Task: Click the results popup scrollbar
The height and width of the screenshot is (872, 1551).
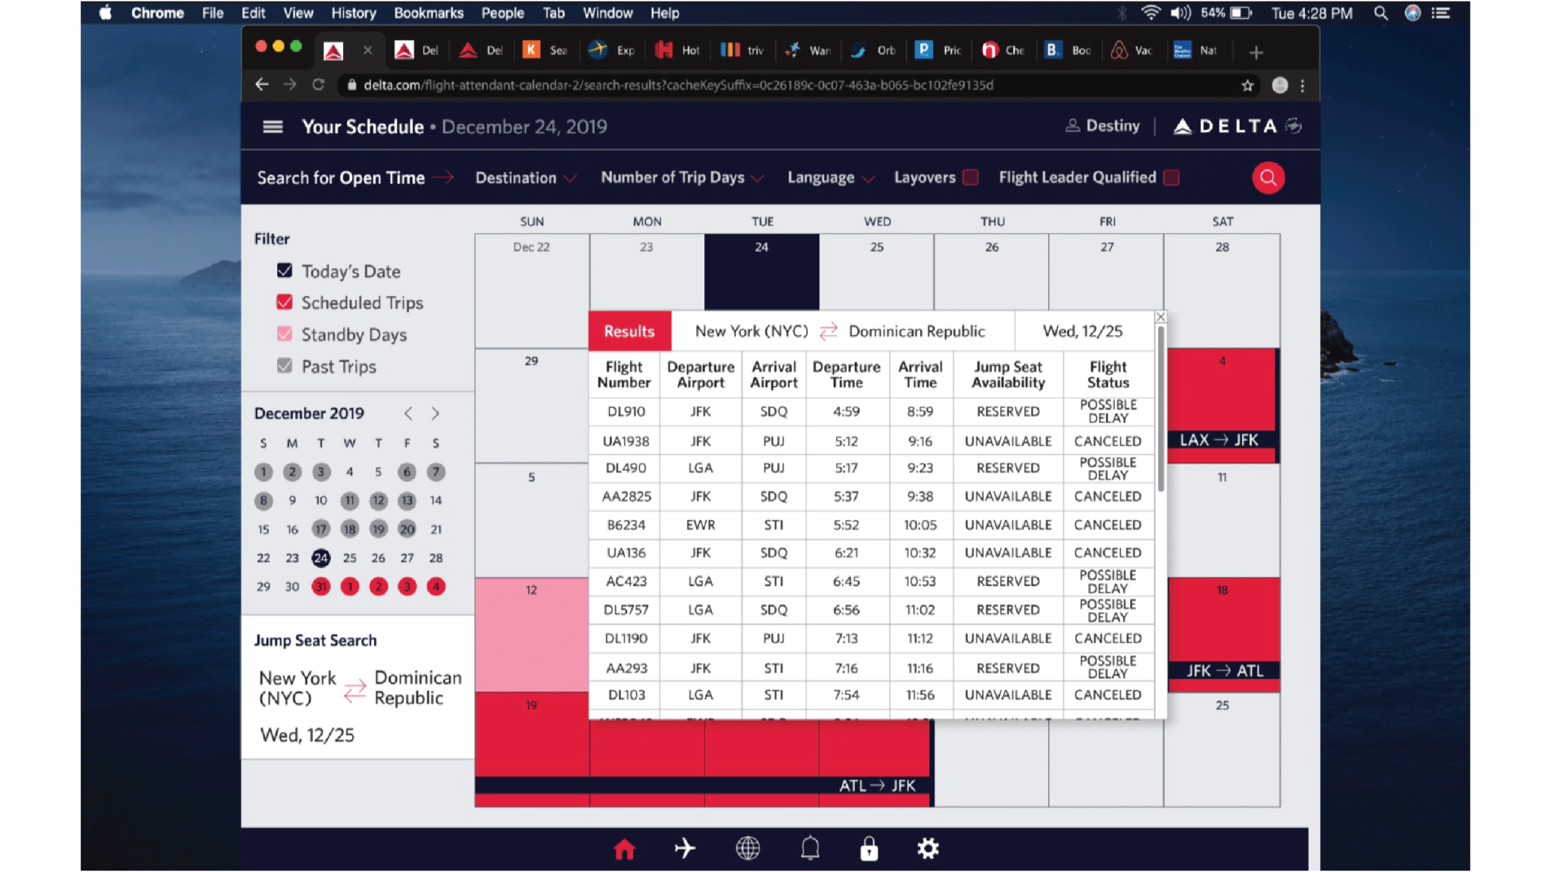Action: tap(1160, 409)
